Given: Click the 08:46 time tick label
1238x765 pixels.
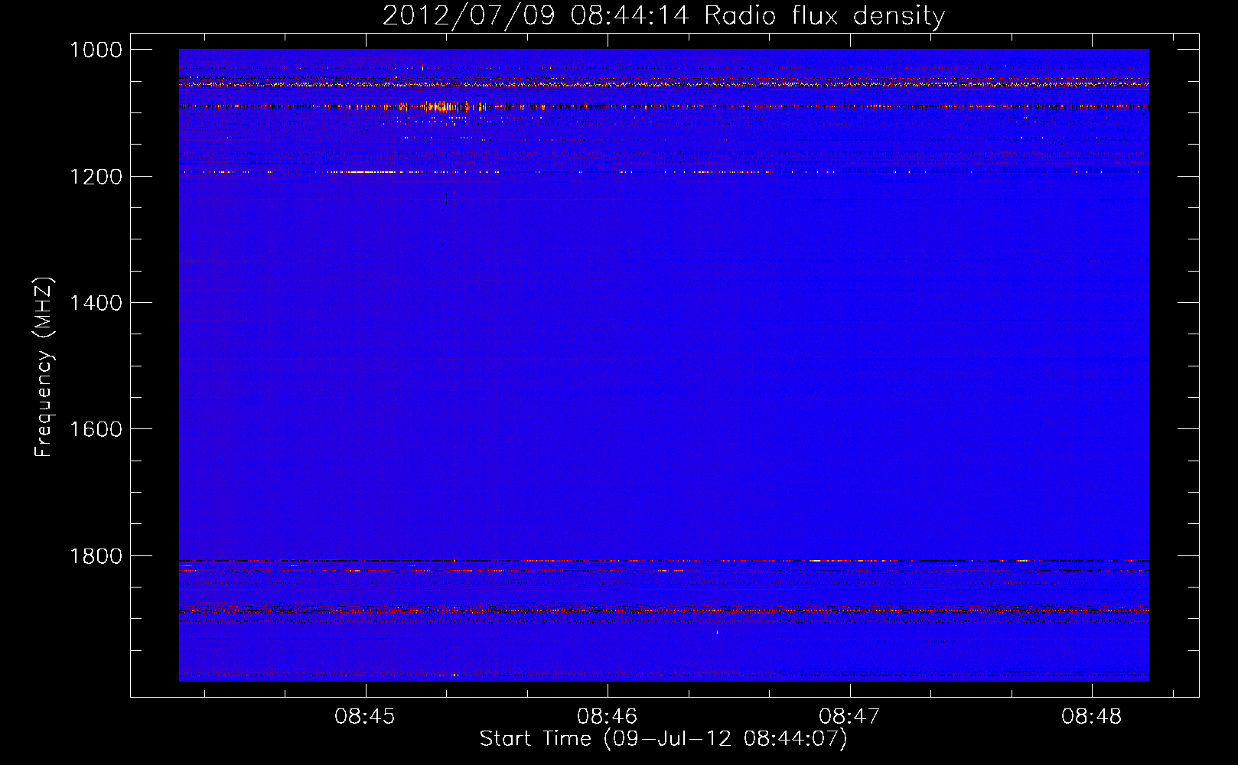Looking at the screenshot, I should pyautogui.click(x=607, y=717).
